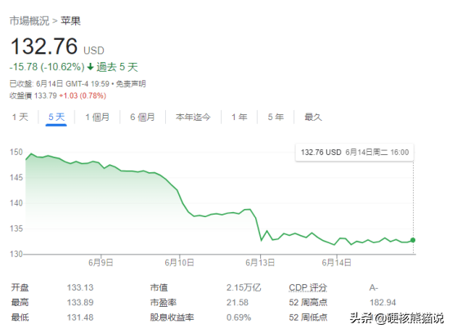Click the 2.15万亿 market cap value
This screenshot has height=333, width=453.
tap(244, 287)
